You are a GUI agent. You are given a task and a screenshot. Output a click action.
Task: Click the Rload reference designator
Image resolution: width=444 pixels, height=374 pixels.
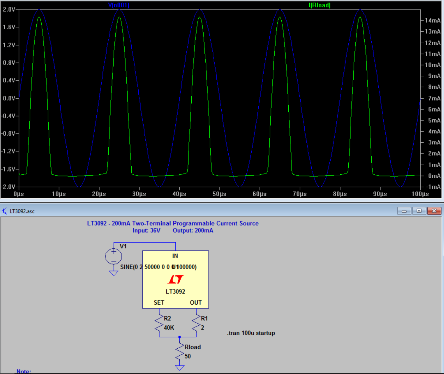point(193,347)
